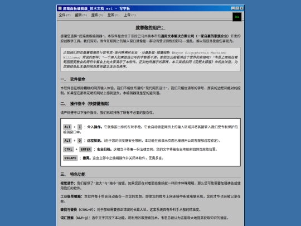This screenshot has width=301, height=226.
Task: Click the heading 二、操作指令（快捷键指南）
Action: pyautogui.click(x=85, y=104)
